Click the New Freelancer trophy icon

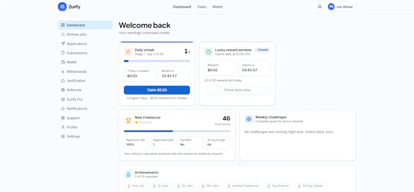coord(128,121)
